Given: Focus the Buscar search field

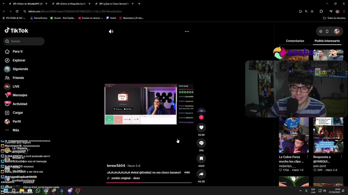Looking at the screenshot, I should click(24, 41).
